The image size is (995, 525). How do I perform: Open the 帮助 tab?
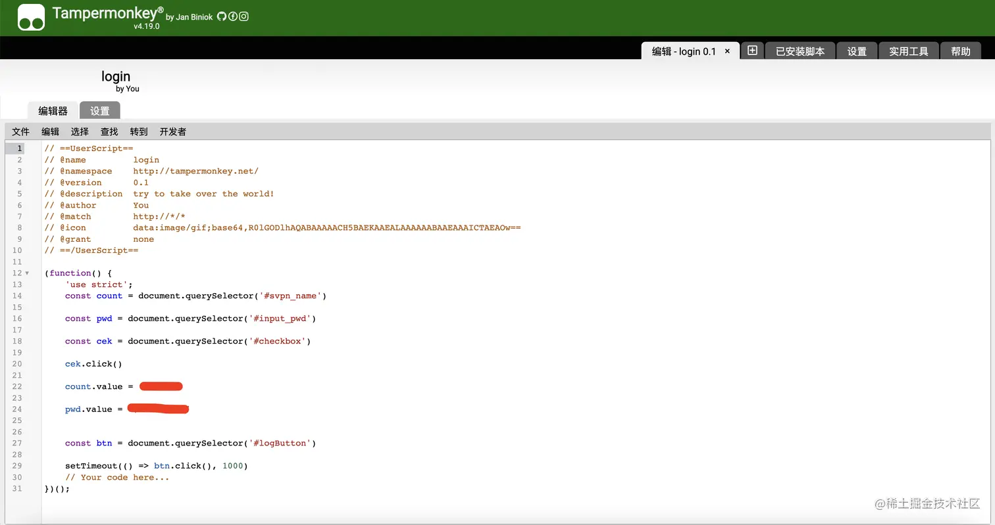tap(960, 51)
